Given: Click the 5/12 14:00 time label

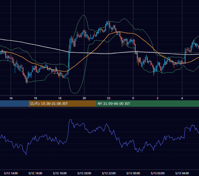Looking at the screenshot, I should [11, 173].
